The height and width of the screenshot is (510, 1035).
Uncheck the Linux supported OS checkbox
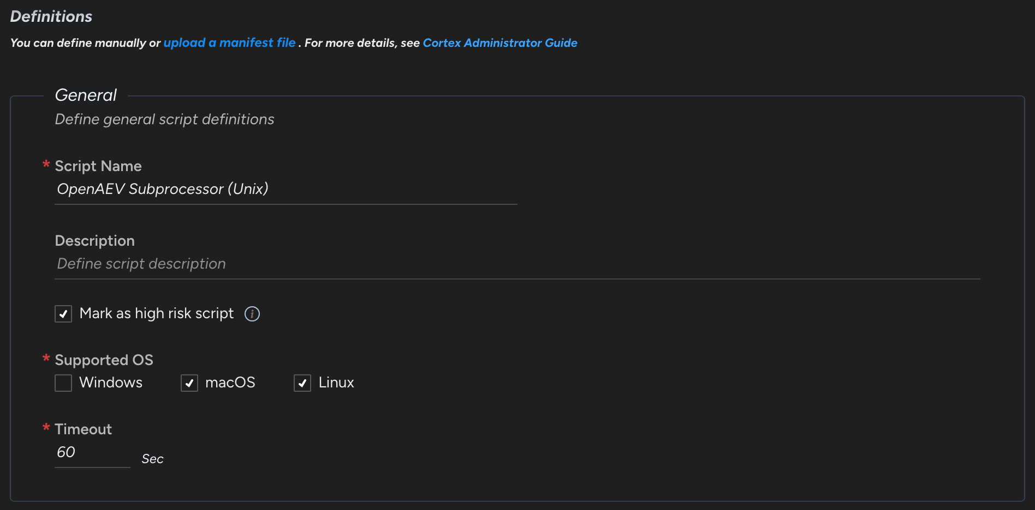302,383
